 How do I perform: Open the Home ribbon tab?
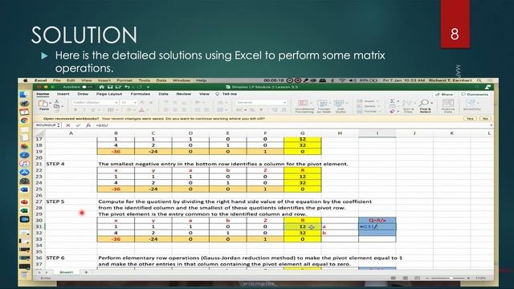pos(43,94)
